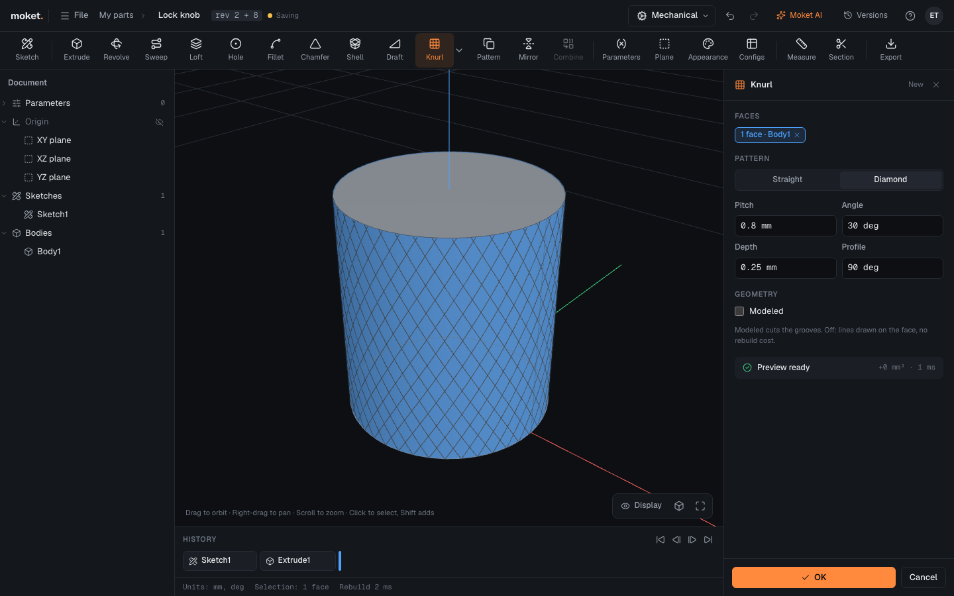Open the File menu
The height and width of the screenshot is (596, 954).
tap(74, 15)
